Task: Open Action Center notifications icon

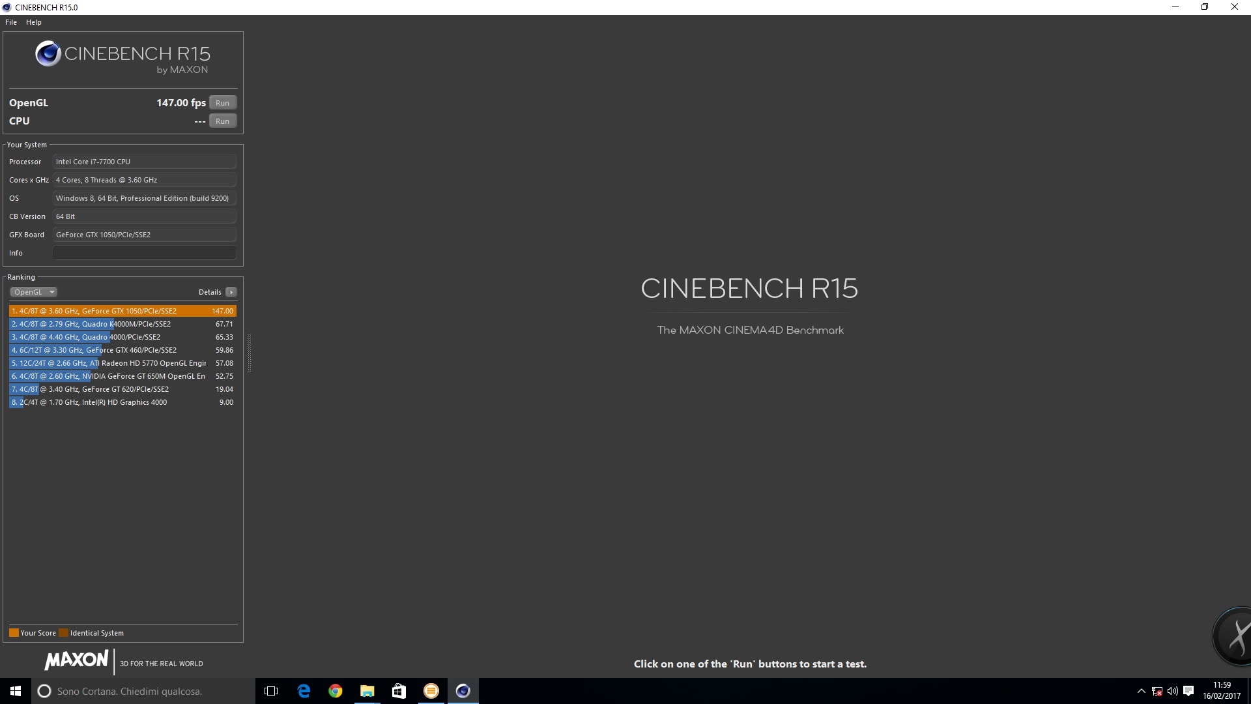Action: click(x=1188, y=691)
